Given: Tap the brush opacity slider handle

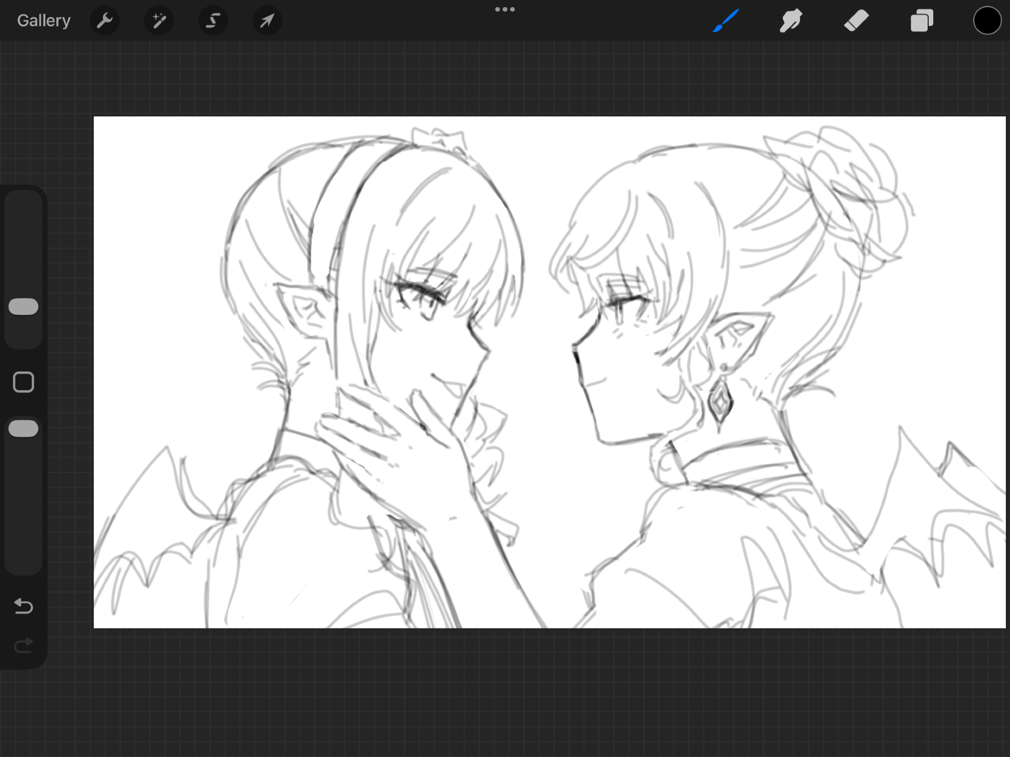Looking at the screenshot, I should pyautogui.click(x=24, y=428).
